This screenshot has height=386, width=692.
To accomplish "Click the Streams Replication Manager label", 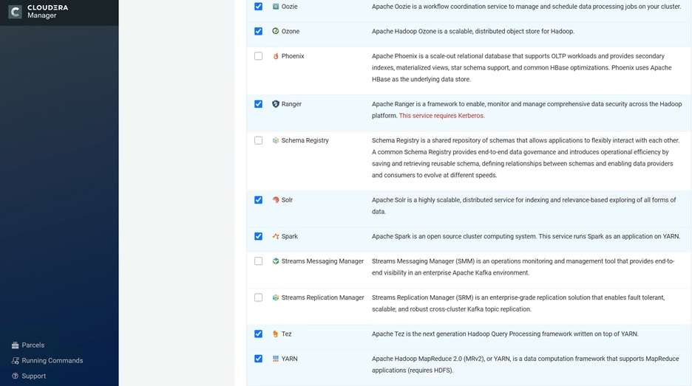I will coord(322,297).
